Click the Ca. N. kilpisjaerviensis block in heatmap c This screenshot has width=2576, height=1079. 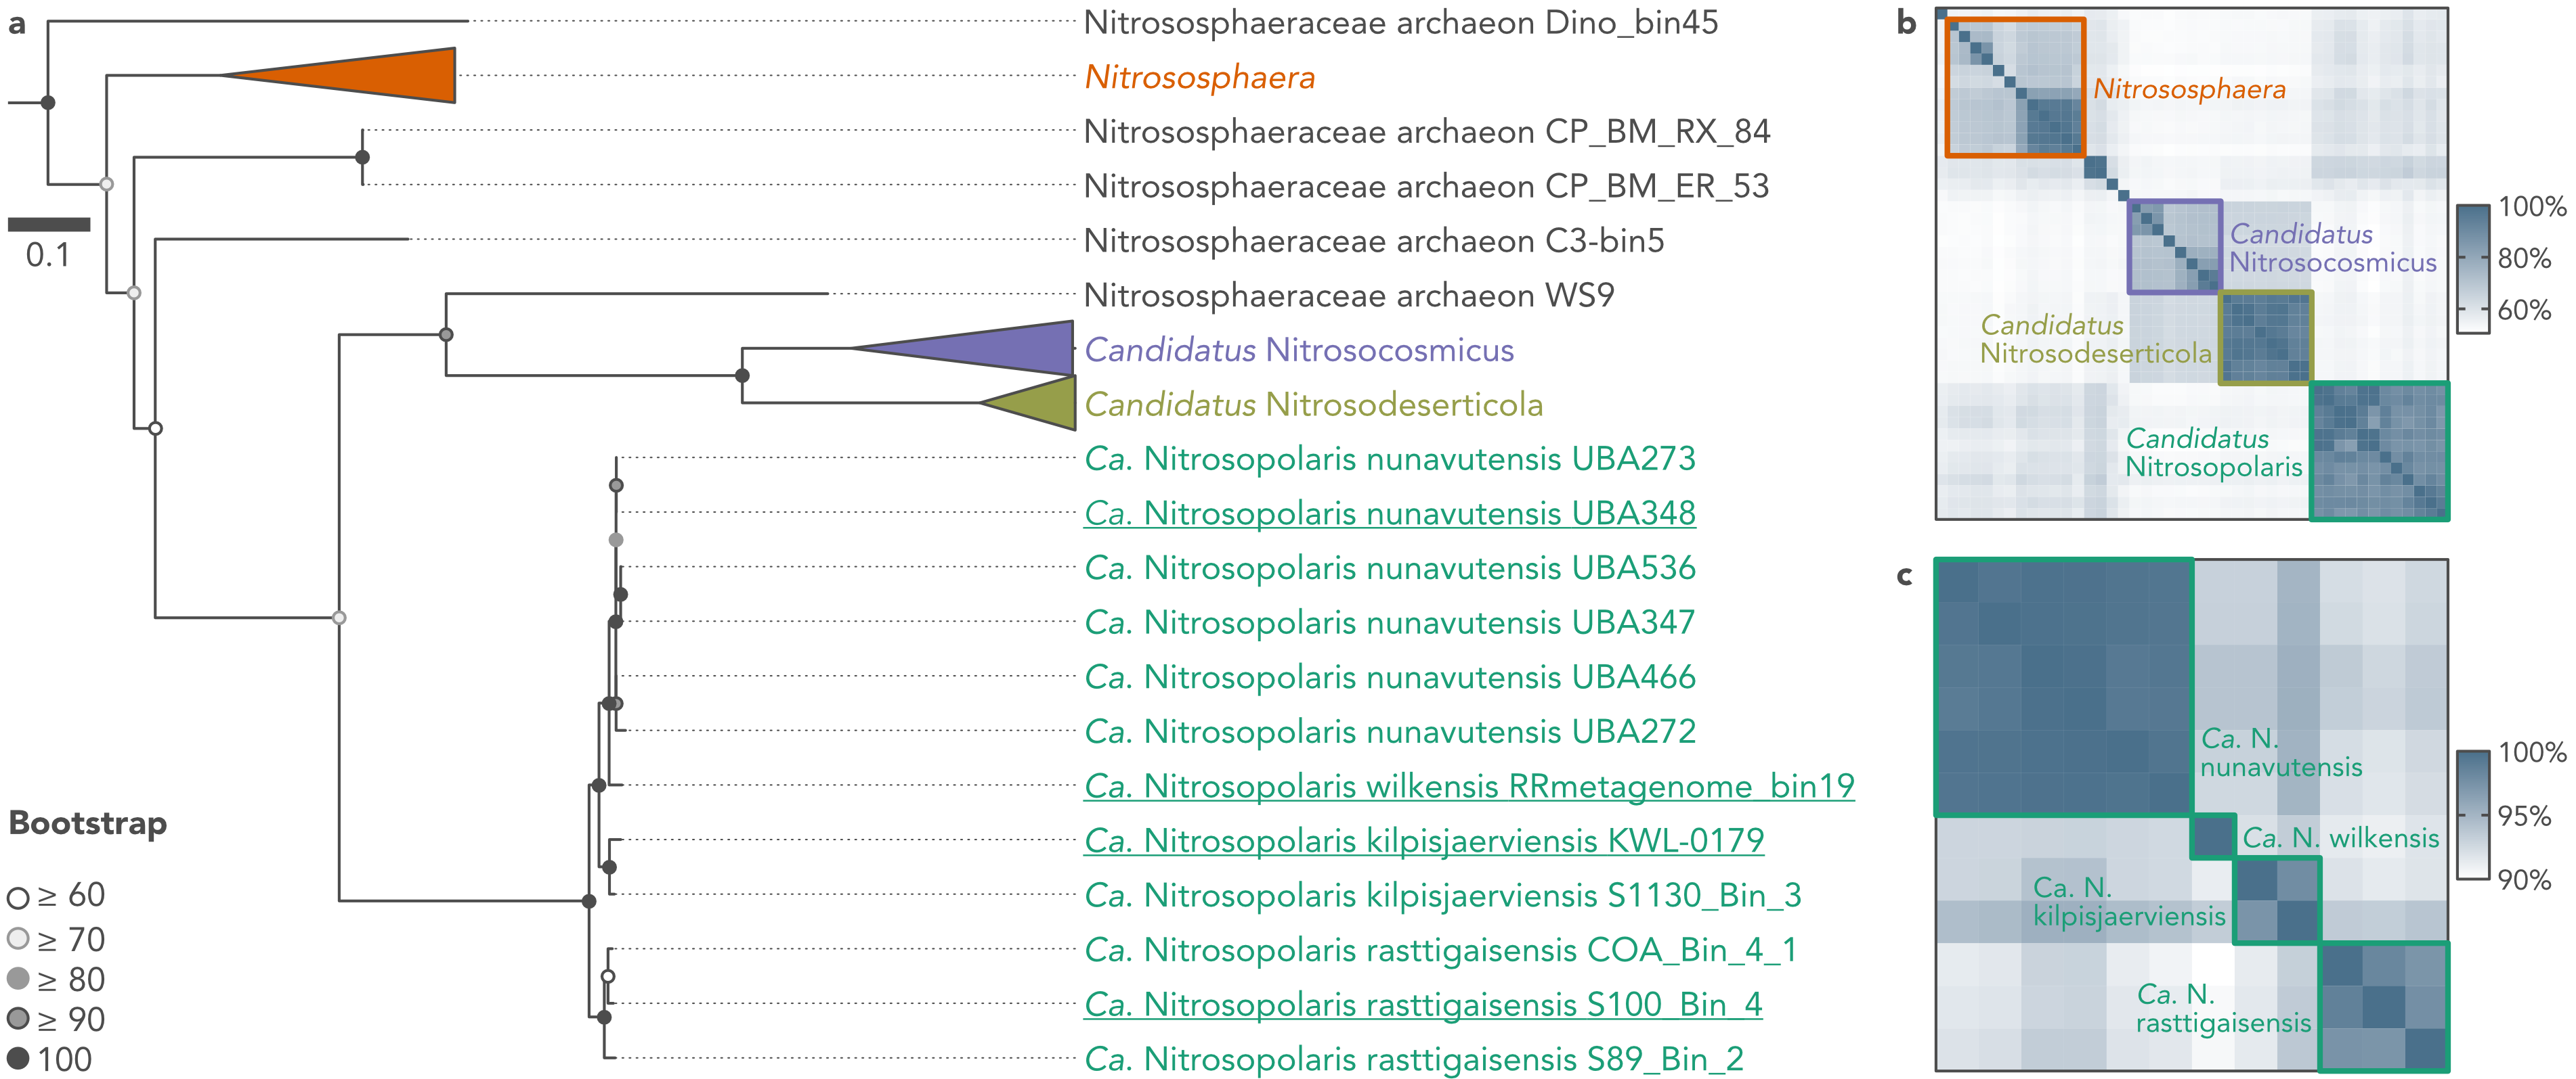[2277, 900]
